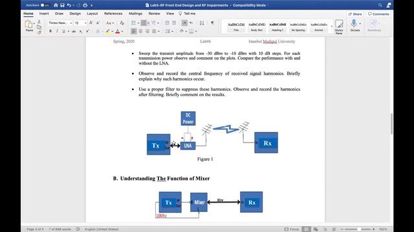Open the Mailings tab
414x232 pixels.
(x=135, y=14)
